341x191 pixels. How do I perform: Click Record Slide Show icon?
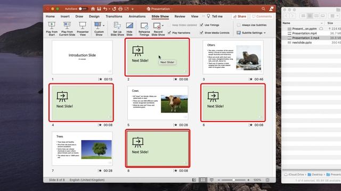157,26
